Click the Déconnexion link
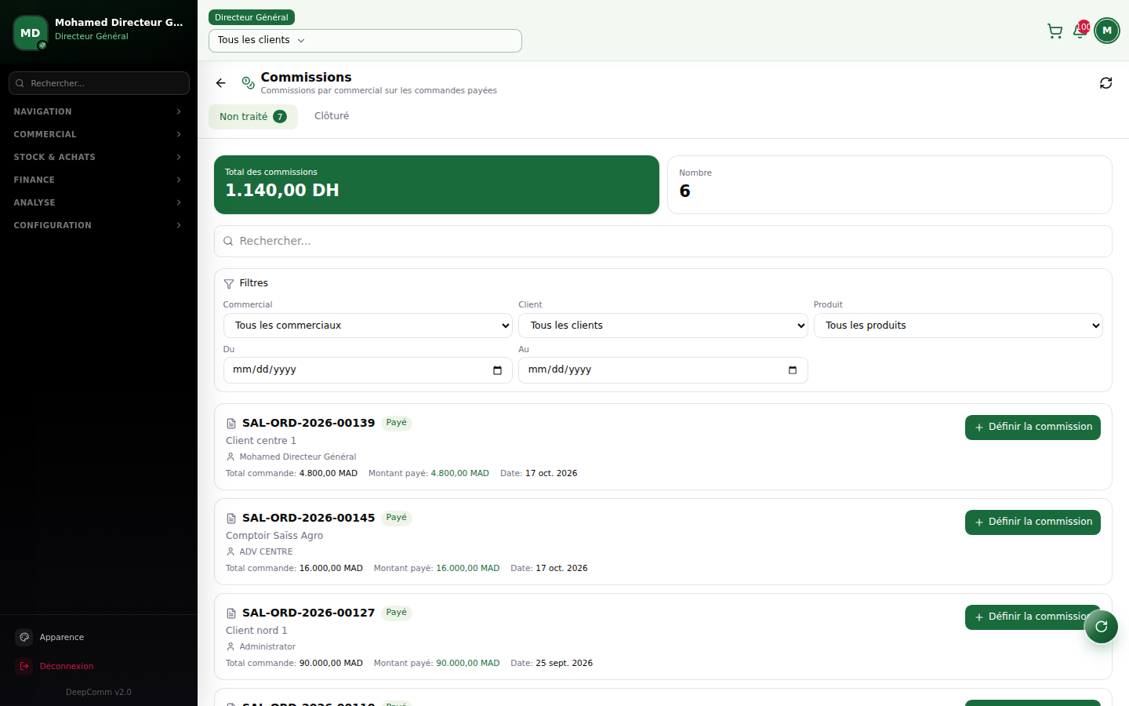The image size is (1129, 706). (67, 666)
